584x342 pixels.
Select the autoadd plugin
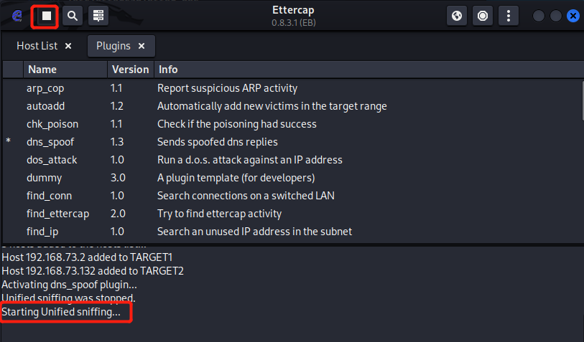tap(46, 106)
